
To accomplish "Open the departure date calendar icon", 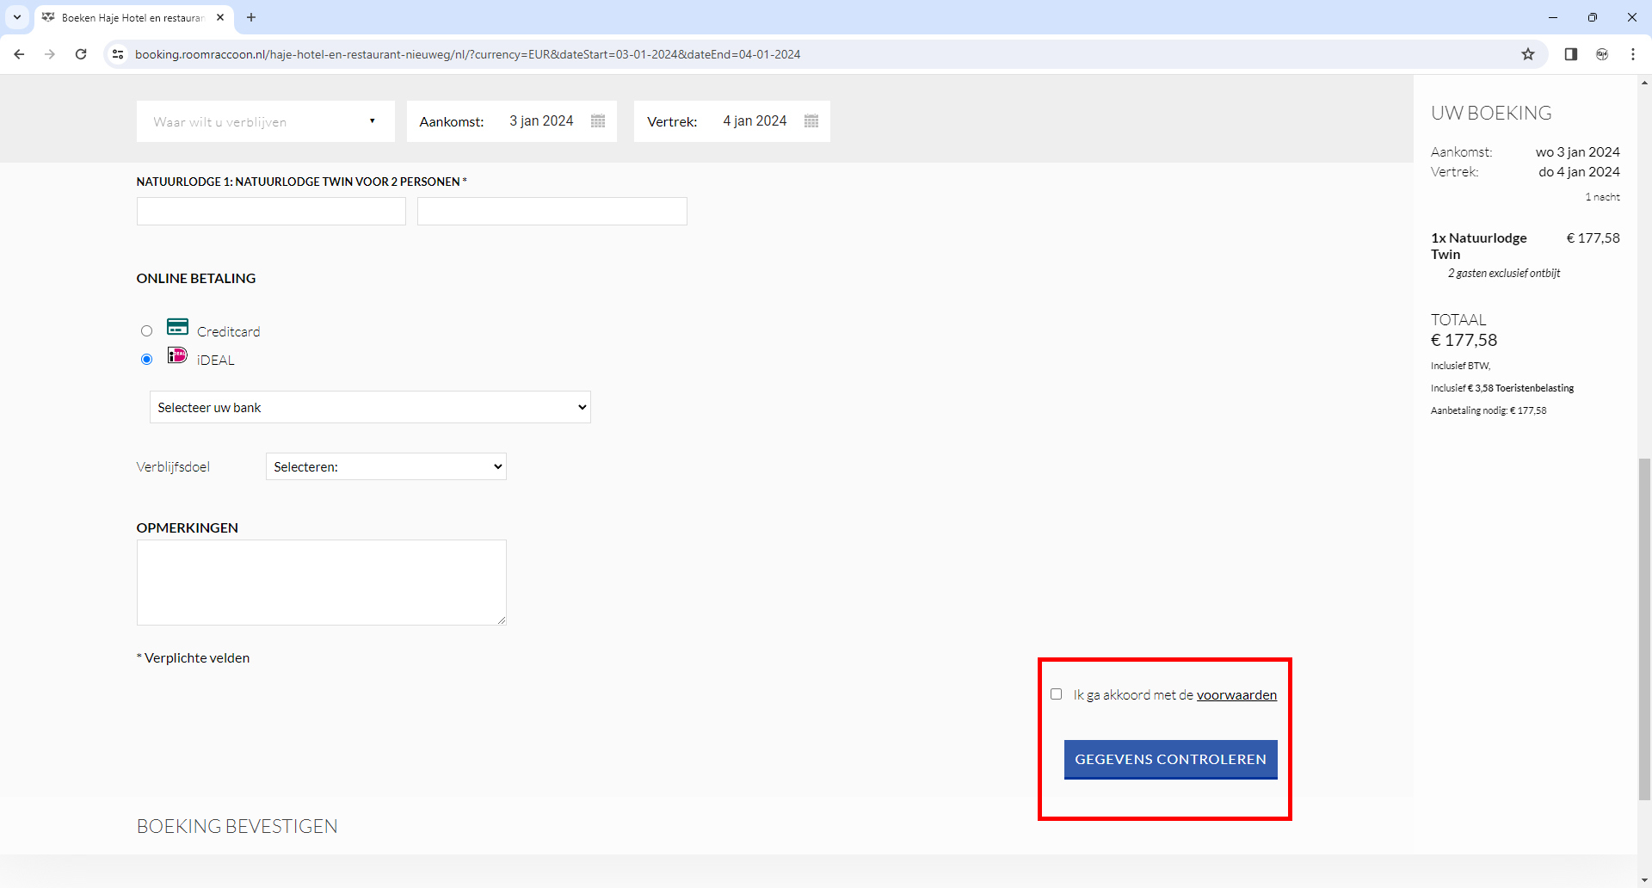I will (811, 121).
